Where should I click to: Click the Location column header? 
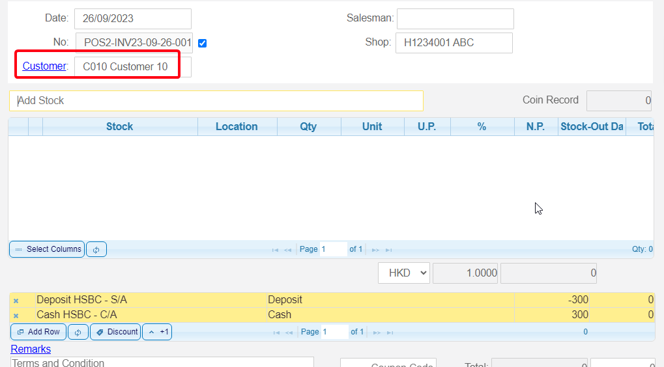point(237,127)
